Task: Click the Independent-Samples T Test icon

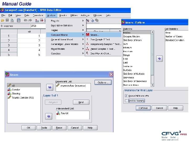Action: coord(87,44)
